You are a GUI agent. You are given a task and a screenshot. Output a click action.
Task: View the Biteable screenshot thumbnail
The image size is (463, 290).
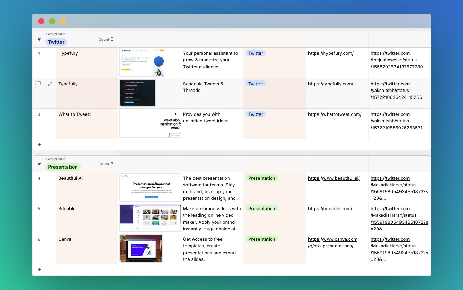pyautogui.click(x=150, y=218)
